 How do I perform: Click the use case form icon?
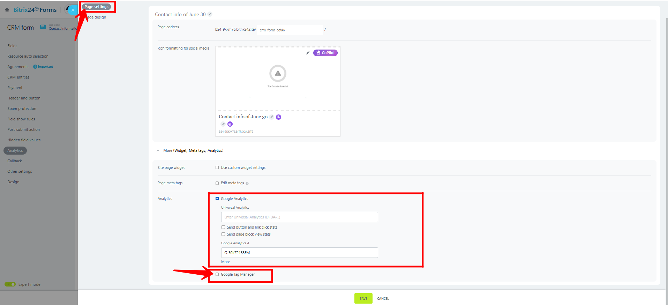[43, 27]
